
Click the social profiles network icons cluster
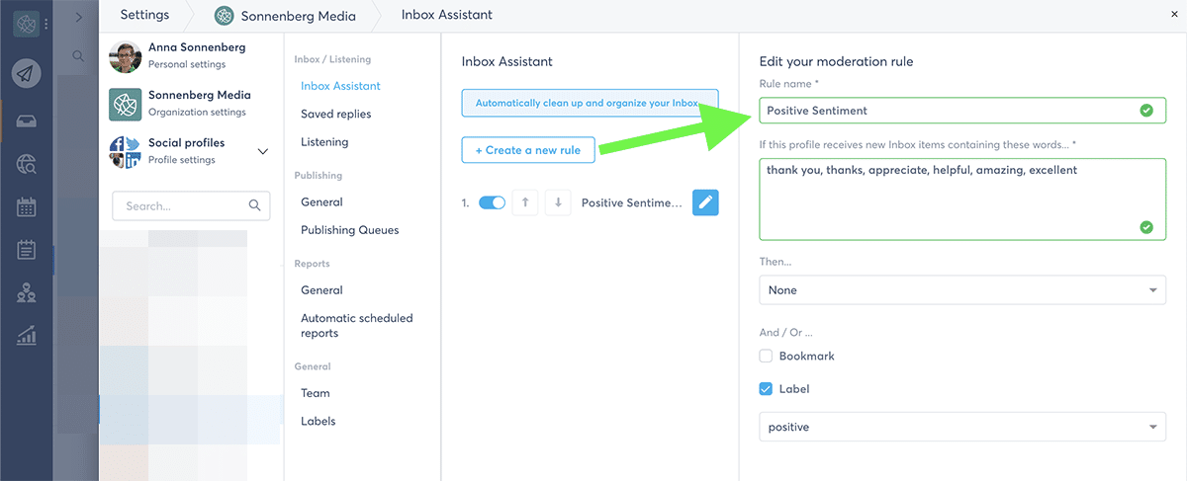125,151
